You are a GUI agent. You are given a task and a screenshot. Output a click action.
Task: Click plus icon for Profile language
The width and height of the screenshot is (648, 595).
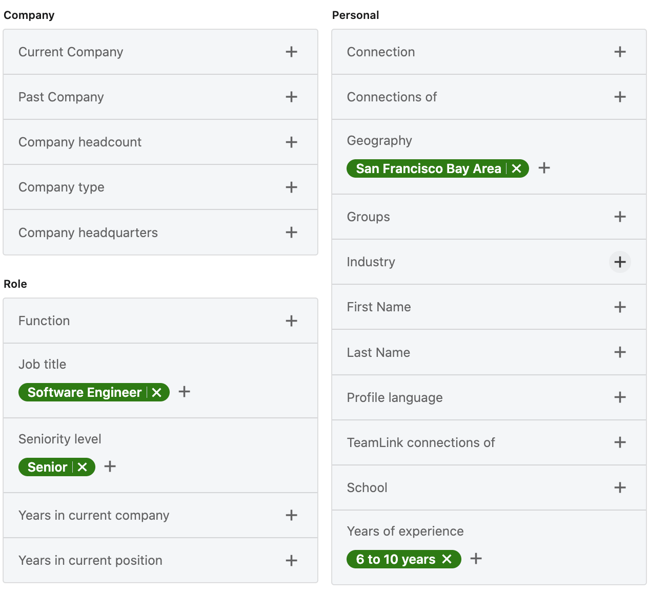coord(619,397)
